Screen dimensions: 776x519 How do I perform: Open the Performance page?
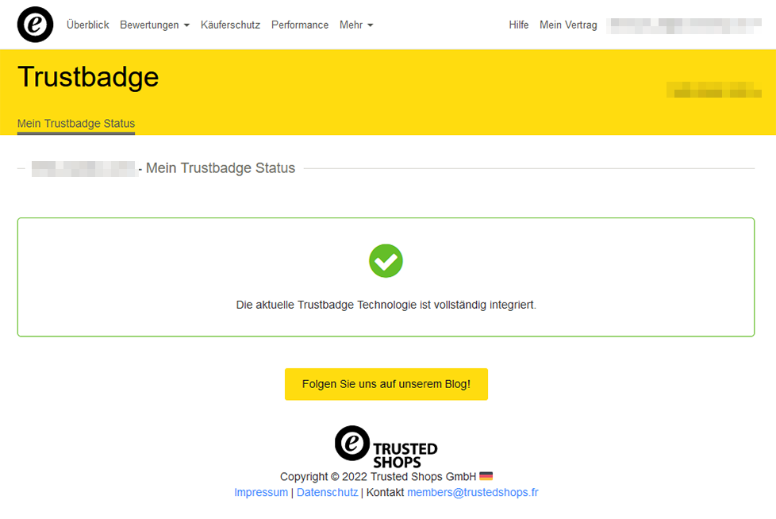coord(299,25)
